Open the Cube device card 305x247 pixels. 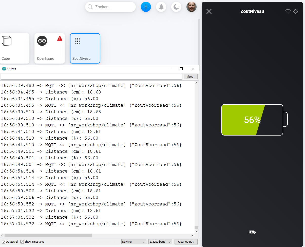coord(14,48)
